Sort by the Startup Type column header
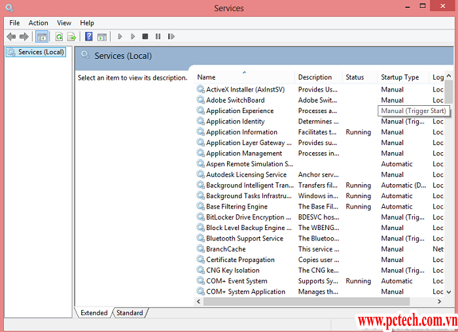The height and width of the screenshot is (332, 458). 400,77
